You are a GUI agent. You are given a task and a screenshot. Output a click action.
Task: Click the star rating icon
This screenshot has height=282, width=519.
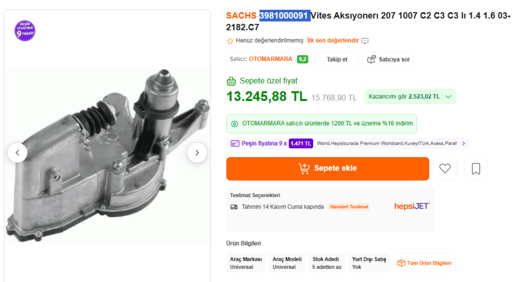tap(230, 41)
